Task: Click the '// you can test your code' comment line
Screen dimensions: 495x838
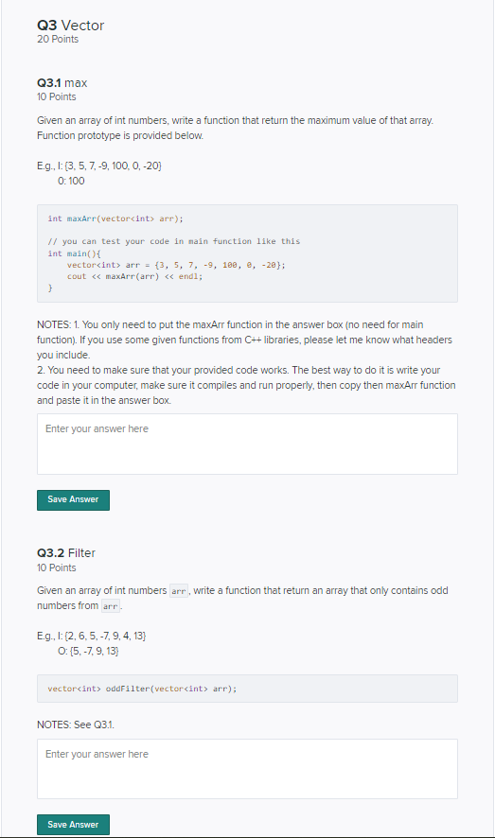Action: pyautogui.click(x=174, y=241)
